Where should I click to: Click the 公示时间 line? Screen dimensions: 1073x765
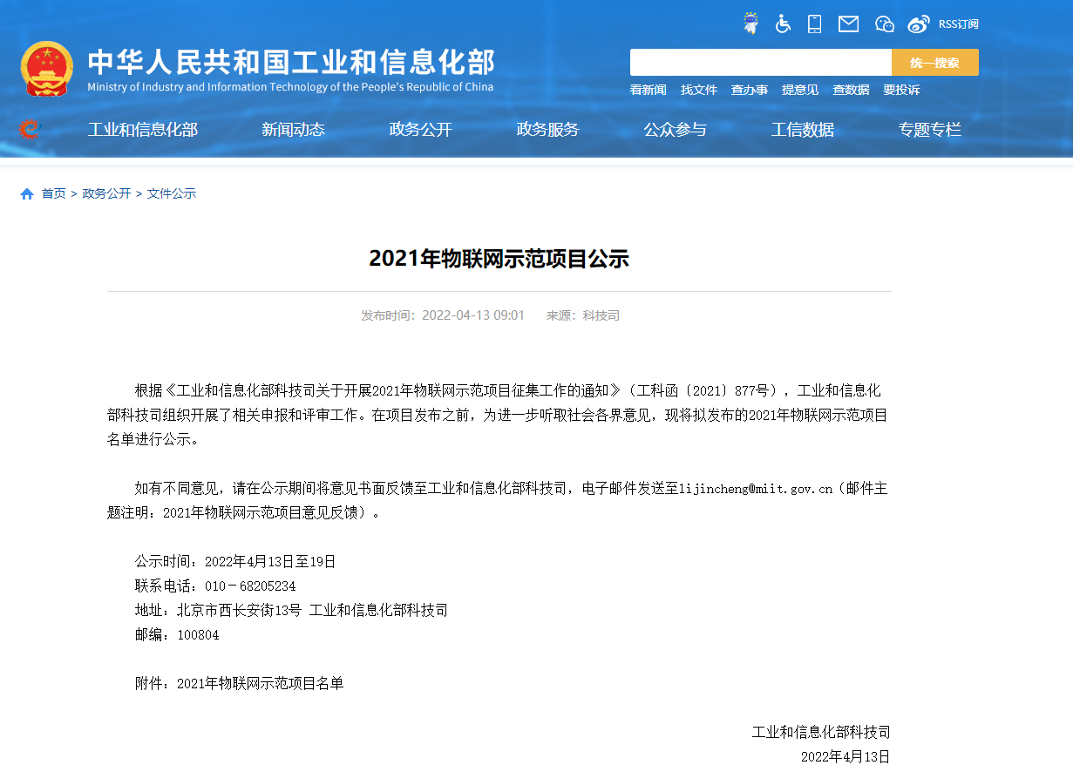[x=235, y=562]
